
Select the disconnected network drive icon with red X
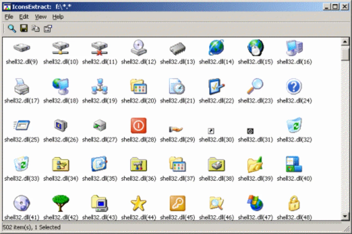100,48
